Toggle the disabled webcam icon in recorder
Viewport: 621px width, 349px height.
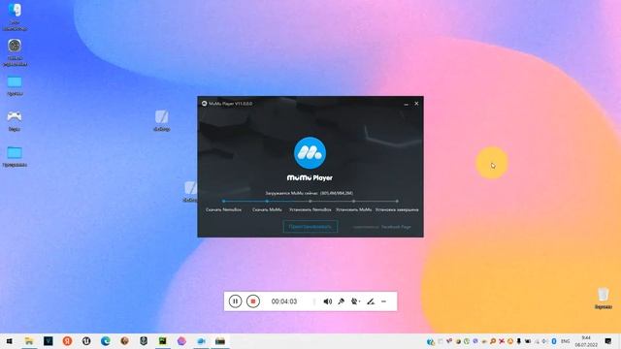(x=355, y=301)
